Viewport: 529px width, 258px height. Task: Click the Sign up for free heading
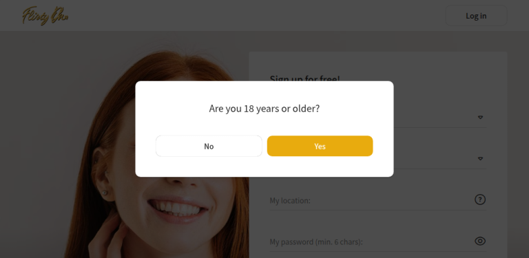304,78
